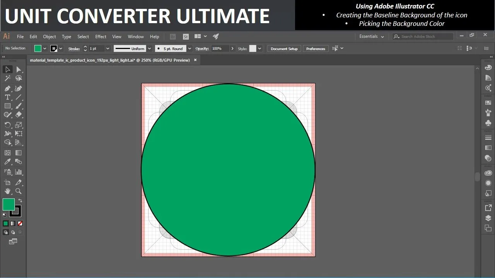
Task: Select the Mesh tool
Action: point(7,153)
